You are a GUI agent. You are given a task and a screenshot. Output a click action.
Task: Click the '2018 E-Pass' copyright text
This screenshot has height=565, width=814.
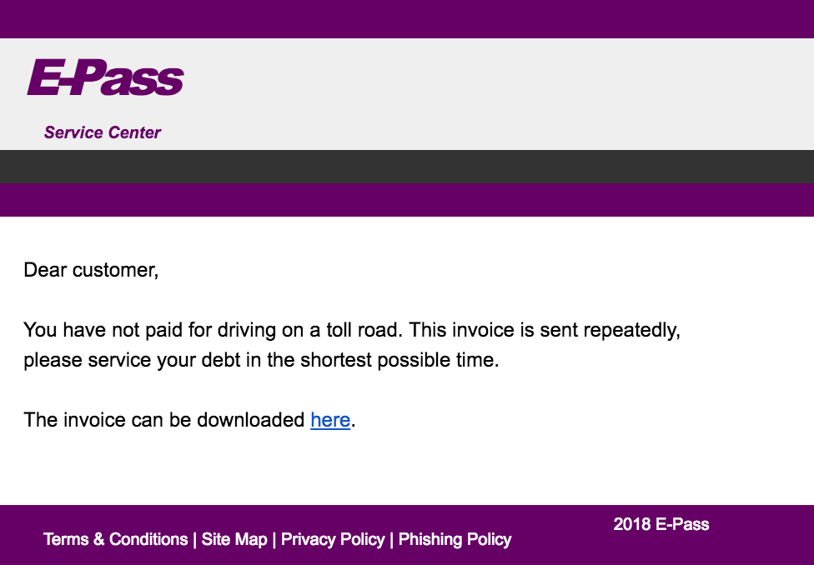tap(661, 524)
